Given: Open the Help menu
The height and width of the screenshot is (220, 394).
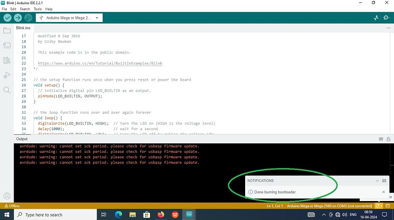Looking at the screenshot, I should (x=49, y=9).
